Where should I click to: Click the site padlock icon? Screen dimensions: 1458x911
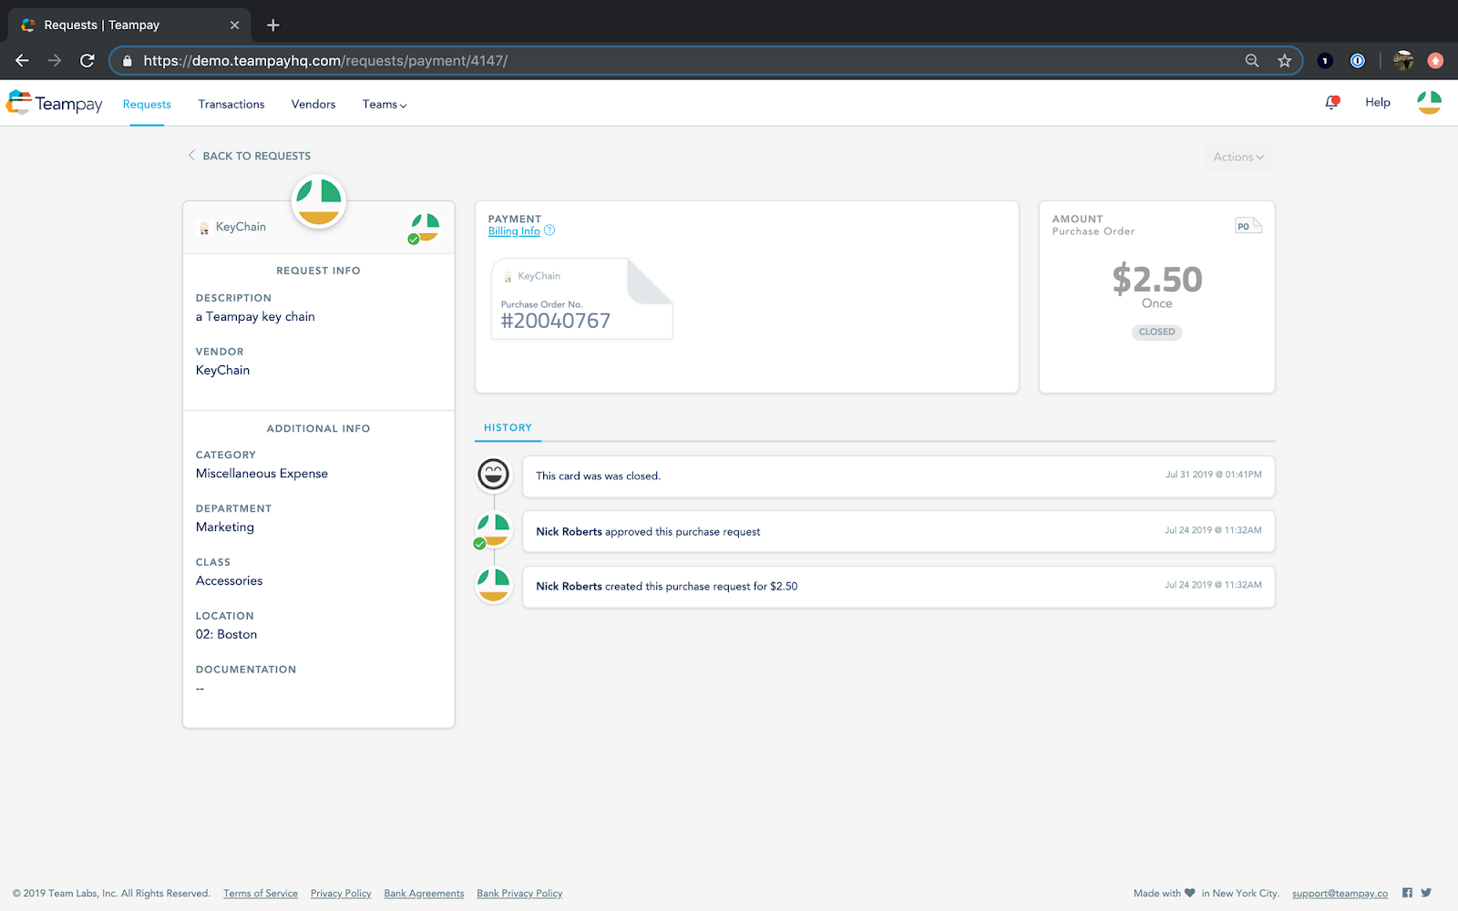tap(127, 61)
